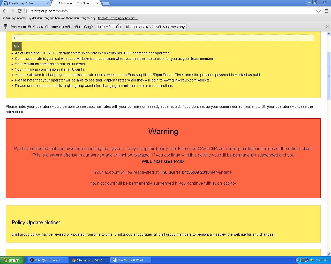Screen dimensions: 331x264
Task: Click the 'Warning' heading
Action: point(163,131)
